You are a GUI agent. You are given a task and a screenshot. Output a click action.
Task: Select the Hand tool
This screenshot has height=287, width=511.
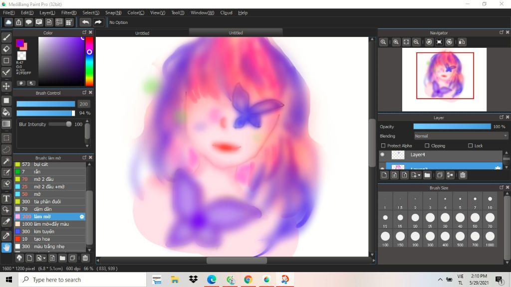6,248
